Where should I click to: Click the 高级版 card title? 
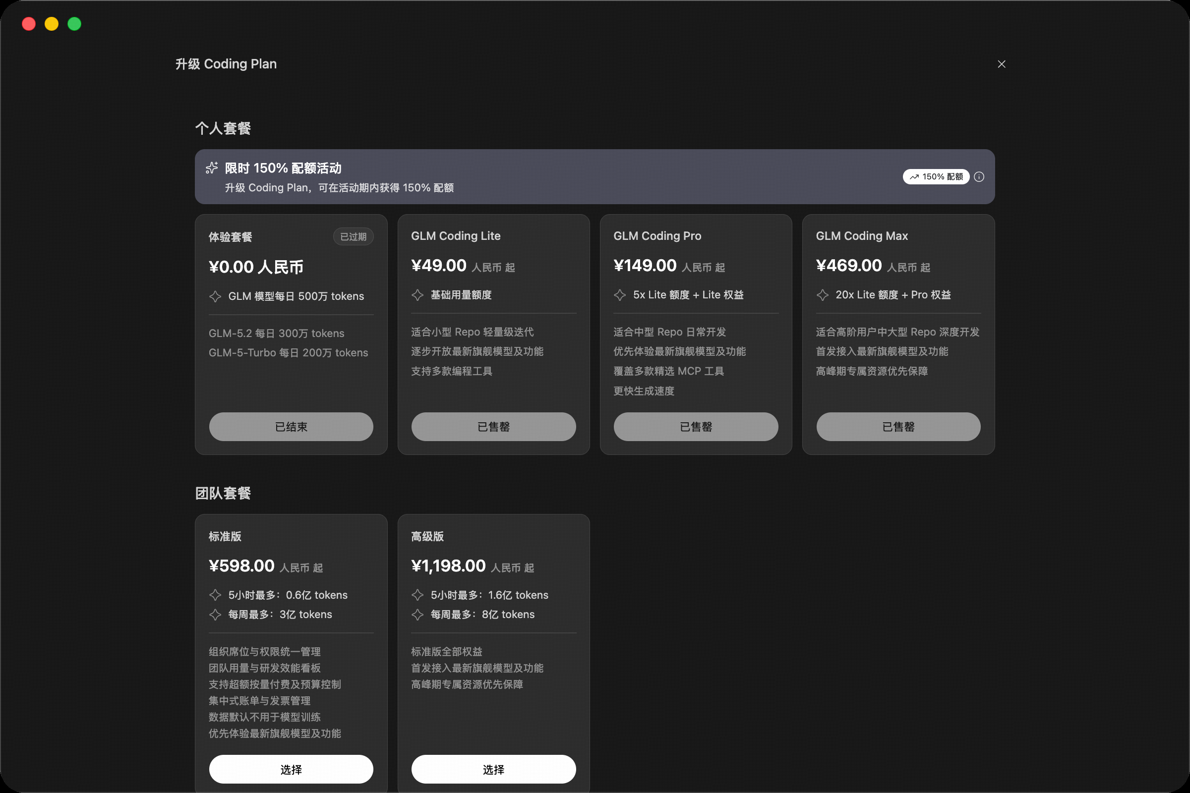click(427, 537)
